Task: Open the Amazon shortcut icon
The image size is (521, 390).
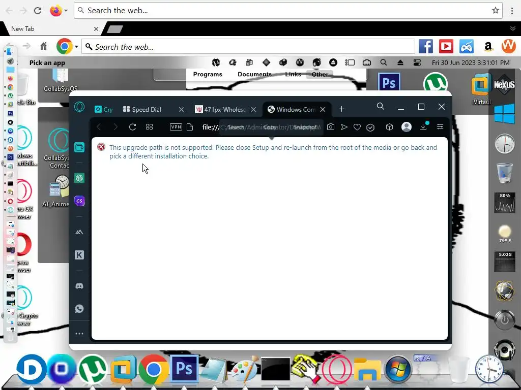Action: click(488, 46)
